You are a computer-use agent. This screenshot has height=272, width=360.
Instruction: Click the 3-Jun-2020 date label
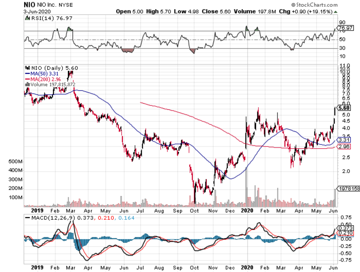coord(36,11)
